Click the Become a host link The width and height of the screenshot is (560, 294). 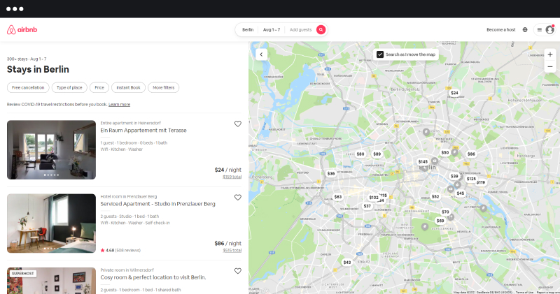500,30
